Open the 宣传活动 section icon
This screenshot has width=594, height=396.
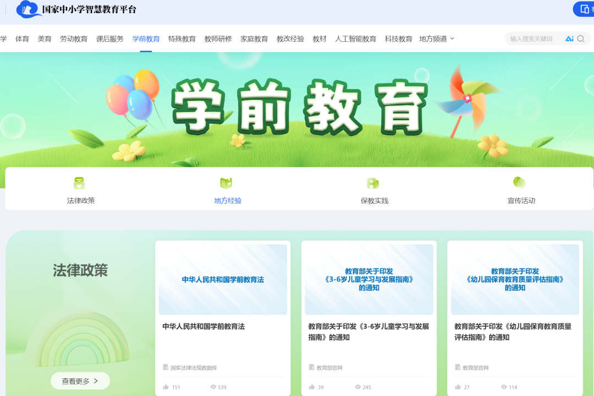point(520,182)
